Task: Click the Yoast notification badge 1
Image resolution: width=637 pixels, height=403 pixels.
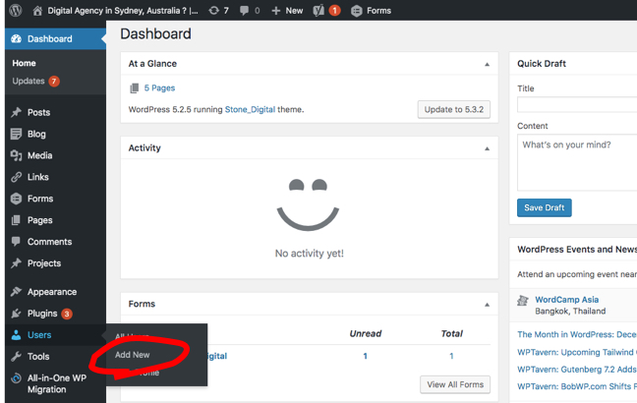Action: pyautogui.click(x=334, y=11)
